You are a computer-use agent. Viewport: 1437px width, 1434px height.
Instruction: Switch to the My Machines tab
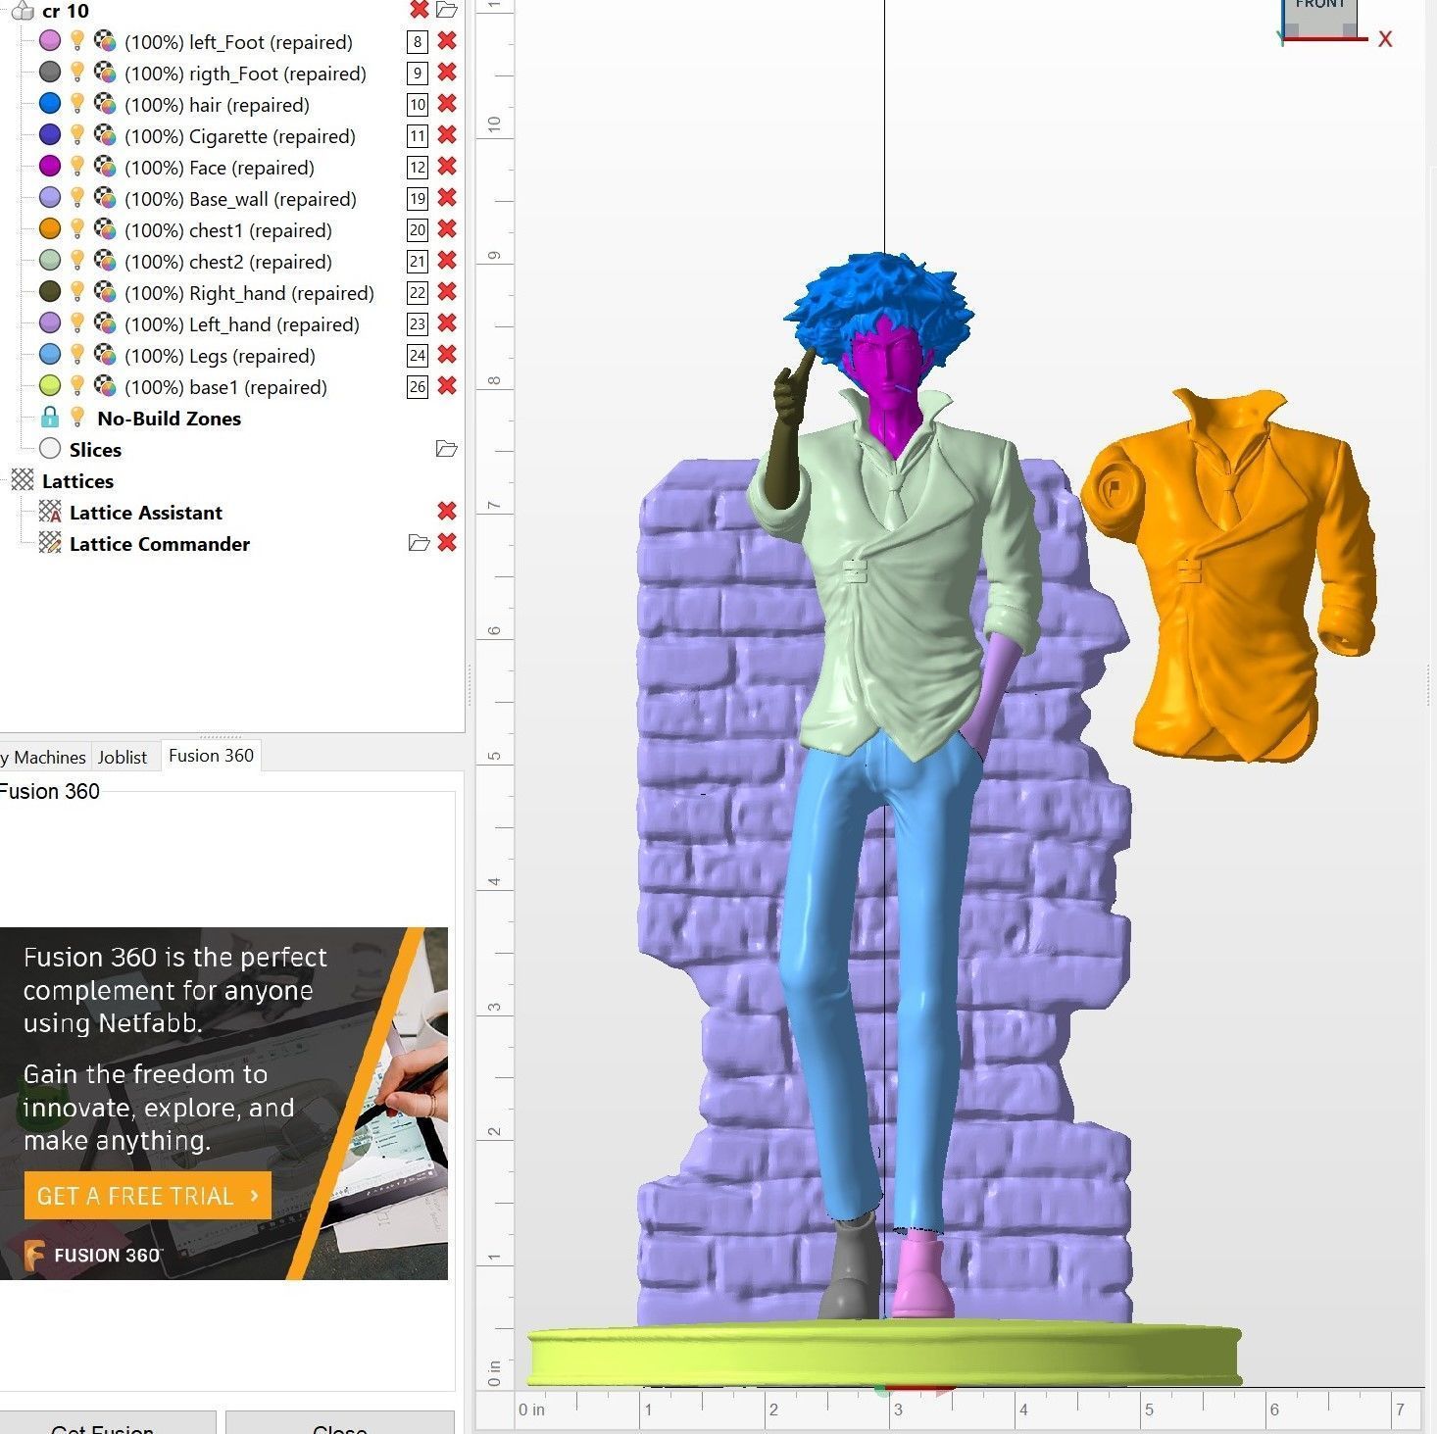point(43,757)
